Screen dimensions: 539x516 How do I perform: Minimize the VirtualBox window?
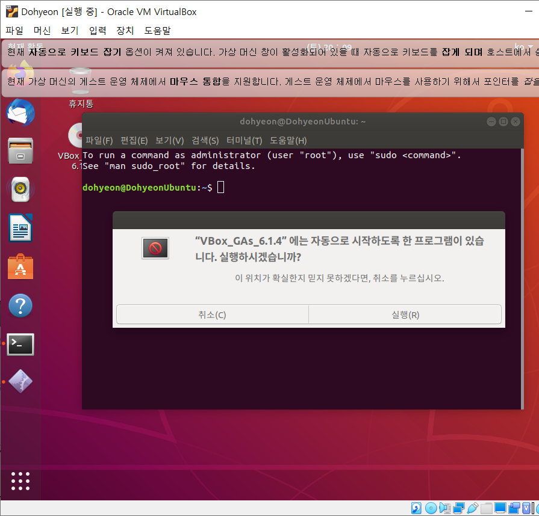click(x=529, y=11)
